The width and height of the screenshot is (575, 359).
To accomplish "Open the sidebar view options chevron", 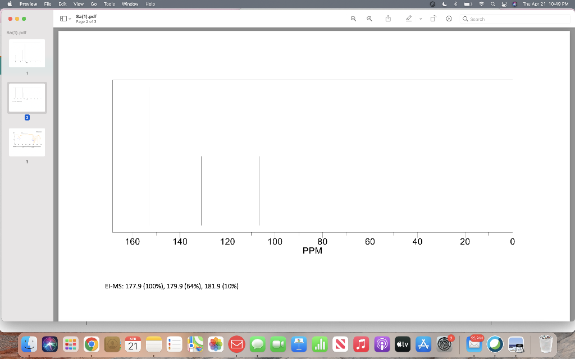I will tap(70, 19).
